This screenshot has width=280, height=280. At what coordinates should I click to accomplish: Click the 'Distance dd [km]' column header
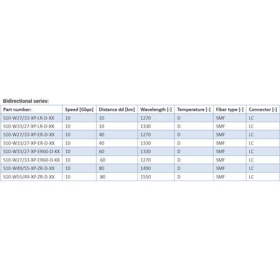117,110
